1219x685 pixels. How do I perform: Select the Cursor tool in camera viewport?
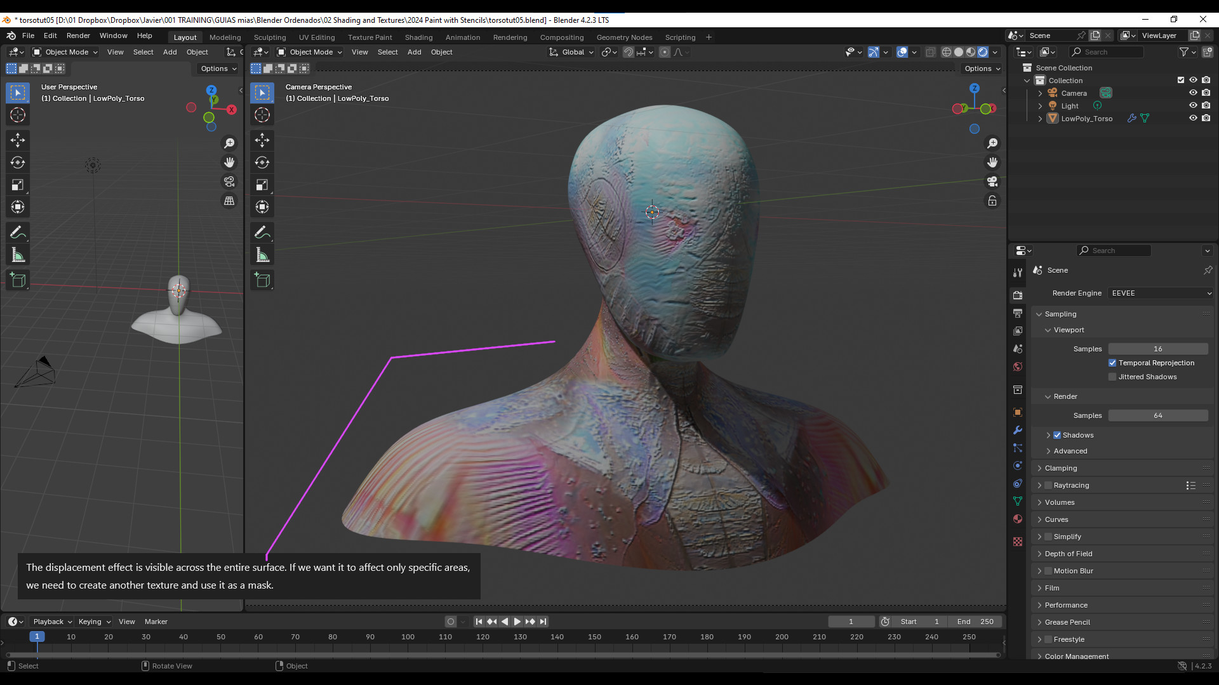pyautogui.click(x=262, y=115)
